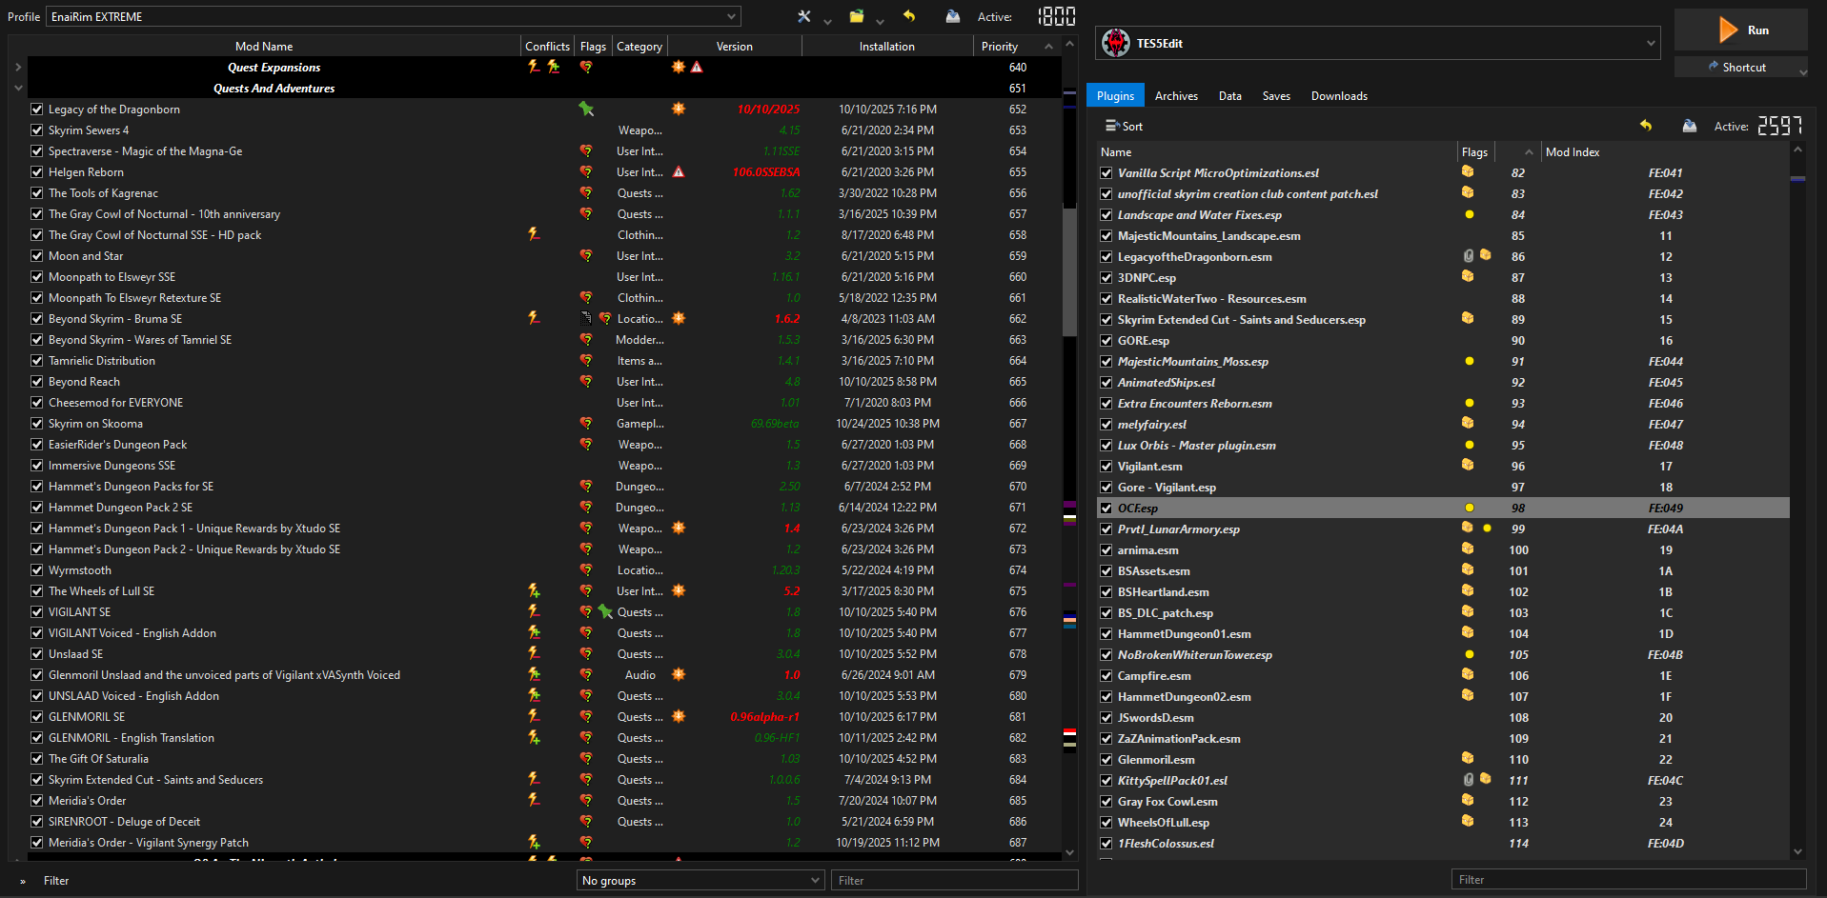Image resolution: width=1827 pixels, height=898 pixels.
Task: Uncheck the Wyrmstooth mod checkbox
Action: click(x=37, y=570)
